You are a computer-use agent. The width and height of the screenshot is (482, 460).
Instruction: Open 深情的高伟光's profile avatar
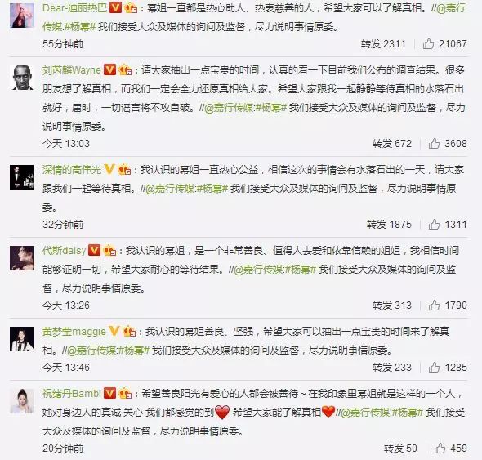[22, 177]
